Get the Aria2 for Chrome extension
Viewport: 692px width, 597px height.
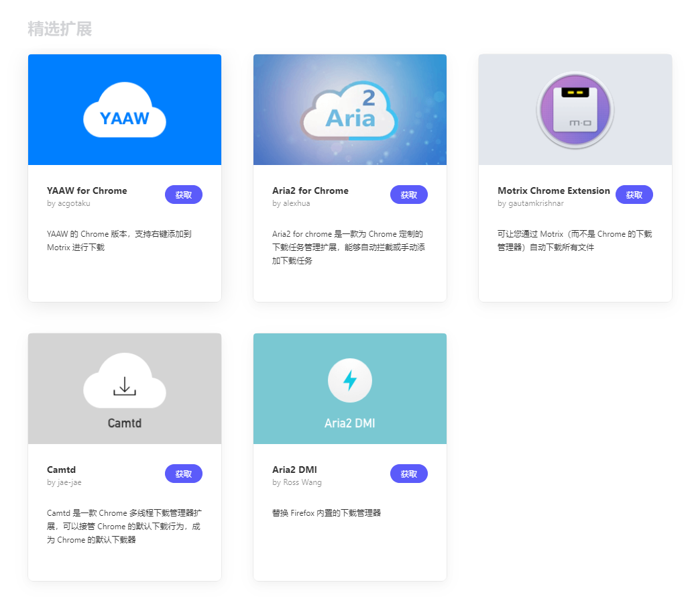click(408, 195)
